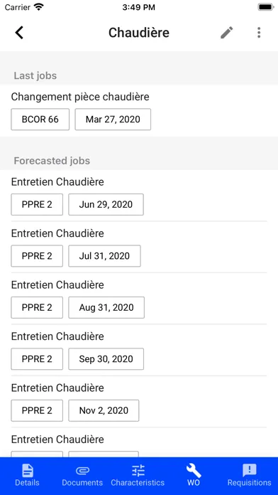Viewport: 278px width, 495px height.
Task: Tap the Jul 31, 2020 date tag
Action: click(x=104, y=256)
